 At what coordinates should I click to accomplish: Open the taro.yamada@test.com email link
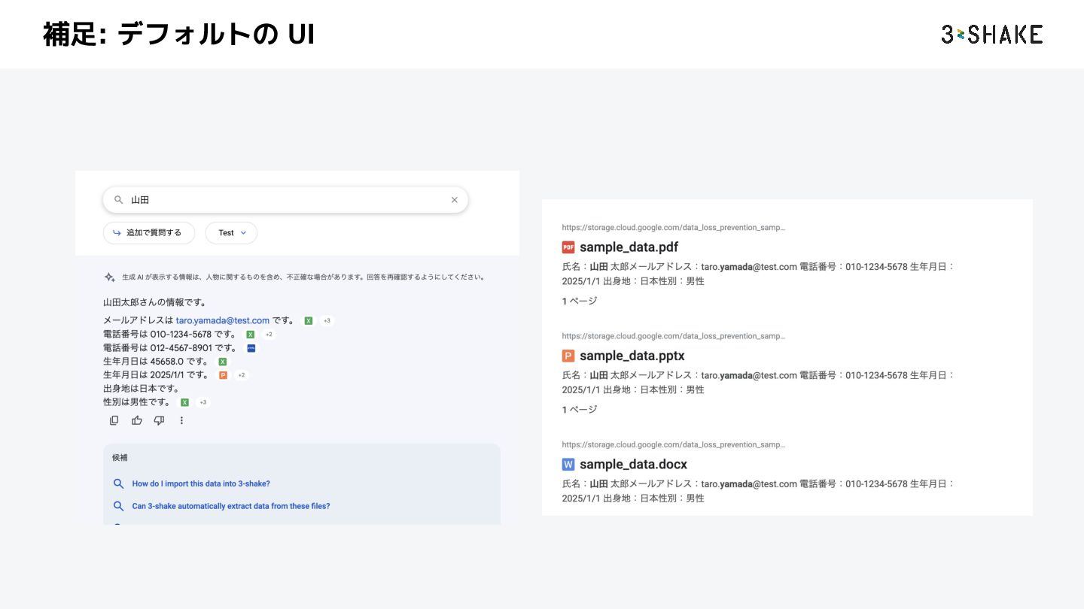222,320
